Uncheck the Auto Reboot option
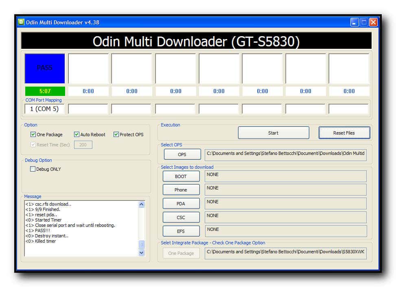This screenshot has width=396, height=287. coord(77,135)
